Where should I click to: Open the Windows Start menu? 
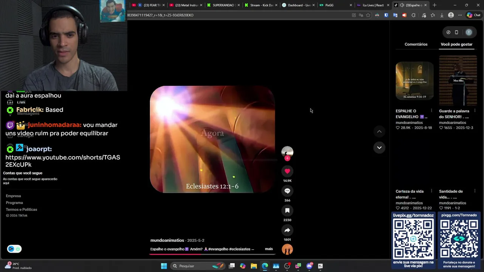tap(164, 266)
